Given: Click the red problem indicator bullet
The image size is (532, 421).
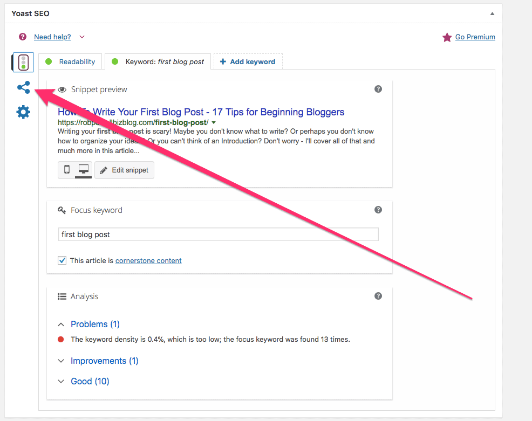Looking at the screenshot, I should tap(61, 339).
